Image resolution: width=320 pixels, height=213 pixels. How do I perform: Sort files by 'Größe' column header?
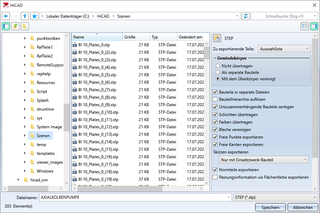tap(136, 37)
